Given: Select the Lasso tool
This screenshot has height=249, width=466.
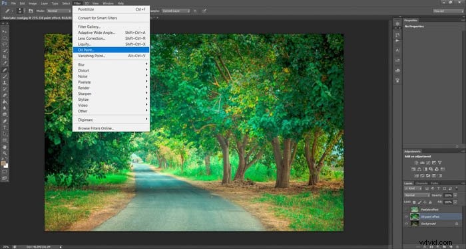Looking at the screenshot, I should 5,44.
